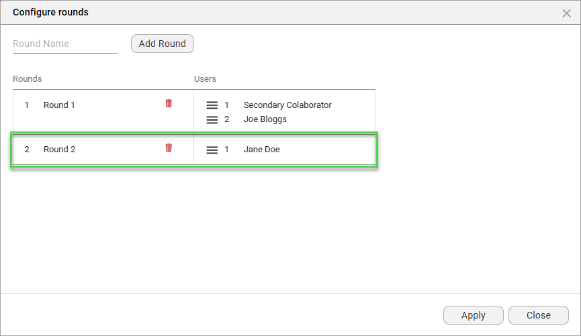
Task: Click the hamburger handle beside Jane Doe
Action: (x=212, y=150)
